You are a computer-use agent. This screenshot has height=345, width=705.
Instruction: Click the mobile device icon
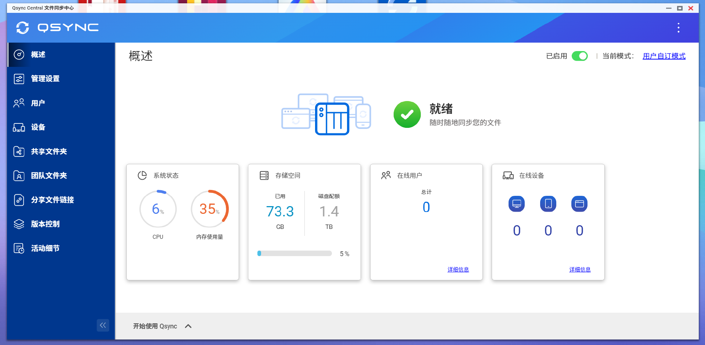[548, 204]
